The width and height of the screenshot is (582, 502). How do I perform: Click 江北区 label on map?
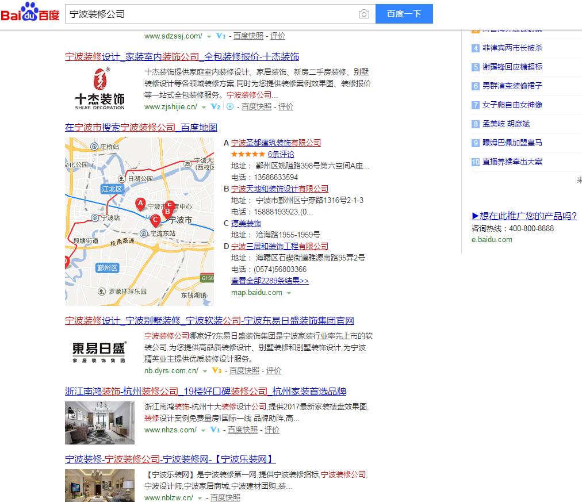point(112,189)
